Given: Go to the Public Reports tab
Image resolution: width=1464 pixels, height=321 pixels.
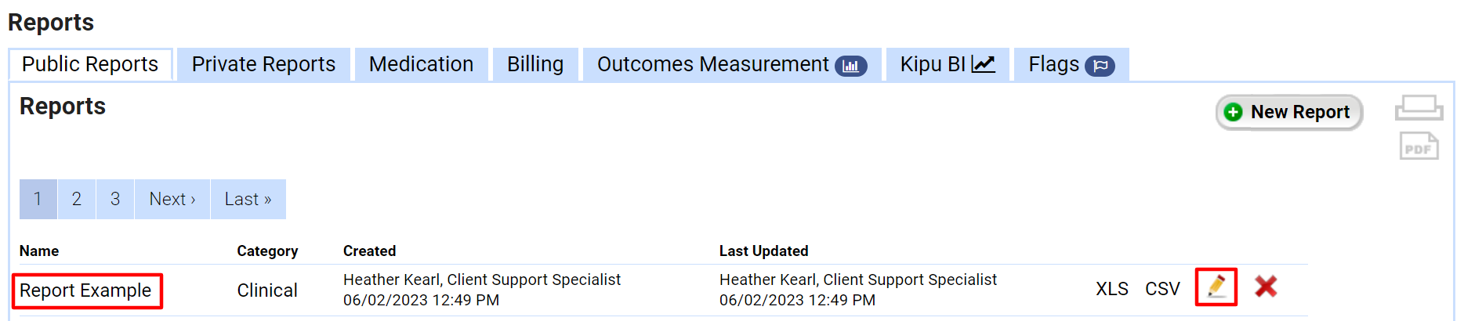Looking at the screenshot, I should point(90,64).
